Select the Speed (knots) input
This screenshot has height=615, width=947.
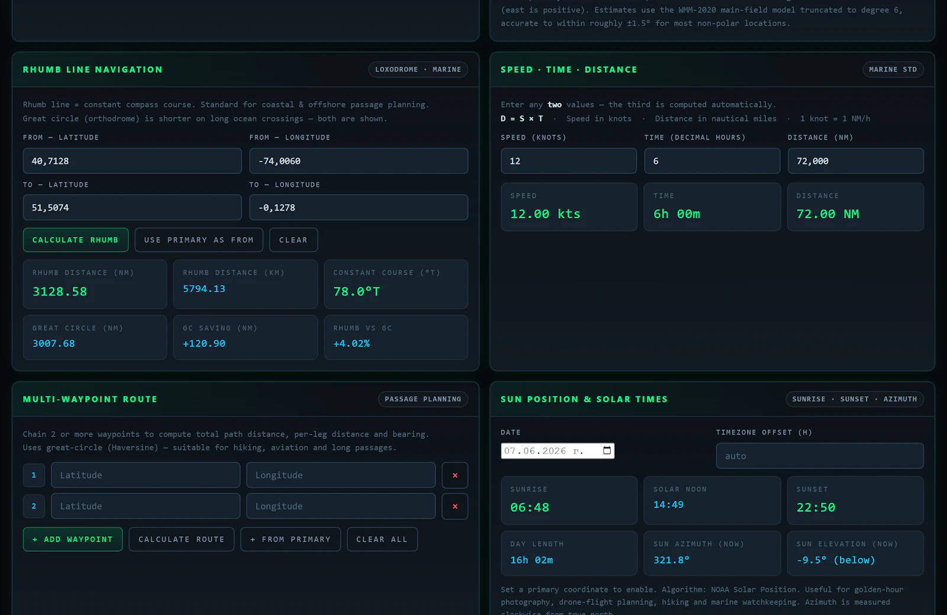(x=569, y=161)
